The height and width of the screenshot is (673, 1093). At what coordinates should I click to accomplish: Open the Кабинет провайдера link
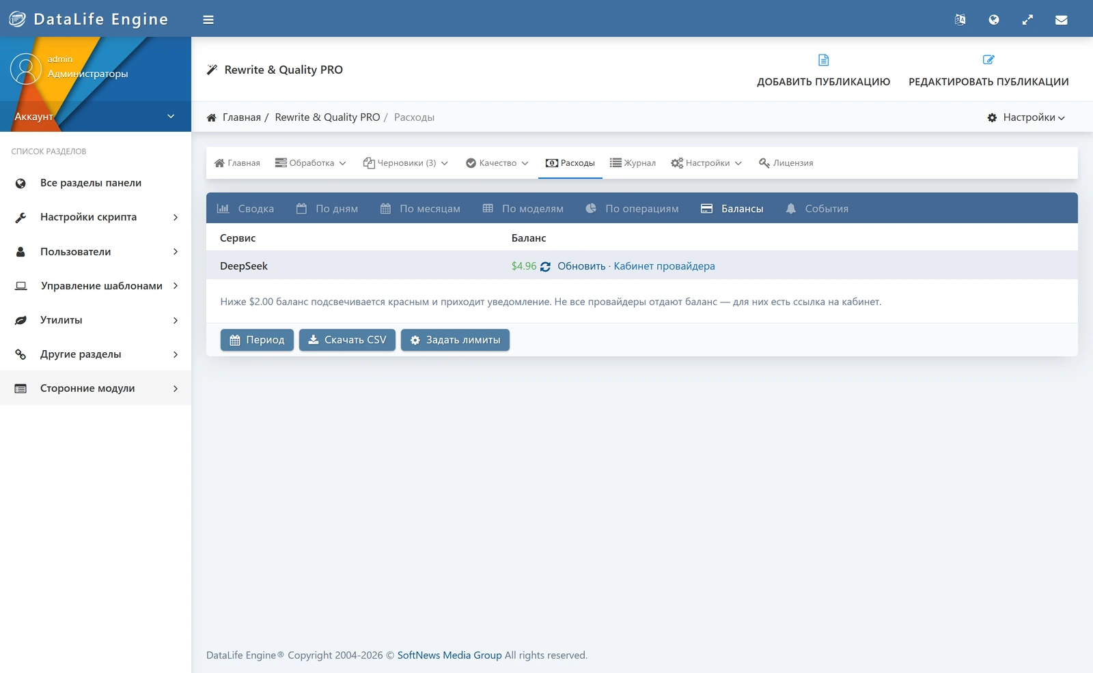click(x=664, y=266)
